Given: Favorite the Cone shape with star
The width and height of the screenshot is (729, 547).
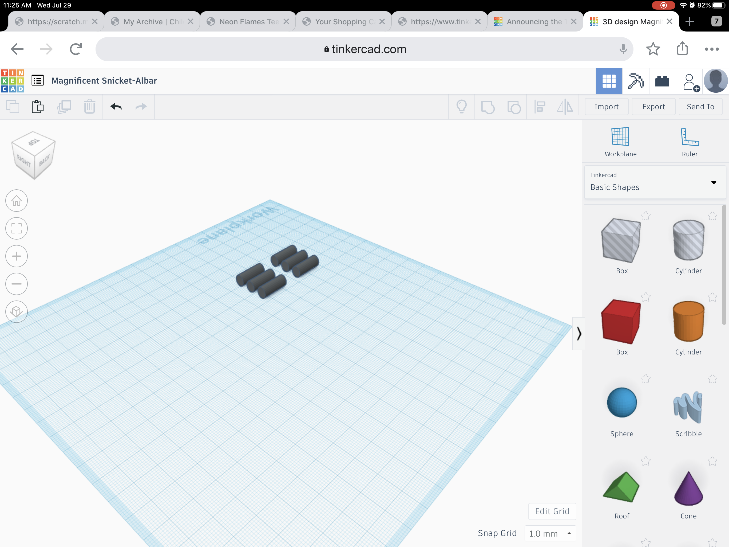Looking at the screenshot, I should click(x=712, y=461).
